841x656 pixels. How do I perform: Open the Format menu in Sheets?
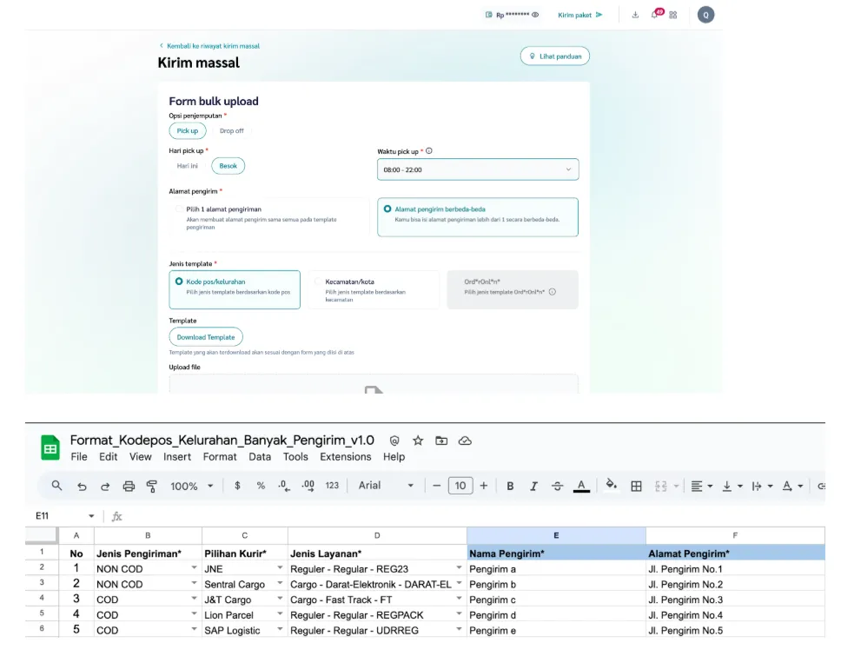tap(220, 457)
